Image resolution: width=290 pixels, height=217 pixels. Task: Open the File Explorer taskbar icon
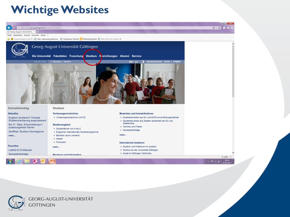pyautogui.click(x=27, y=162)
